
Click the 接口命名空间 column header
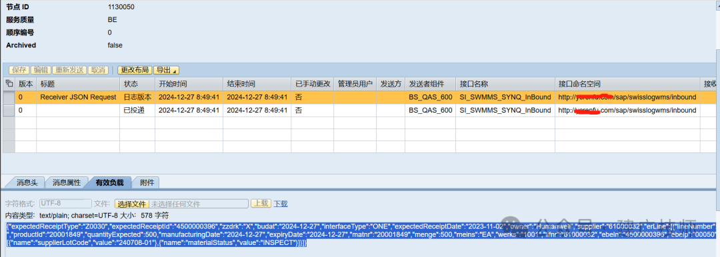pos(628,85)
